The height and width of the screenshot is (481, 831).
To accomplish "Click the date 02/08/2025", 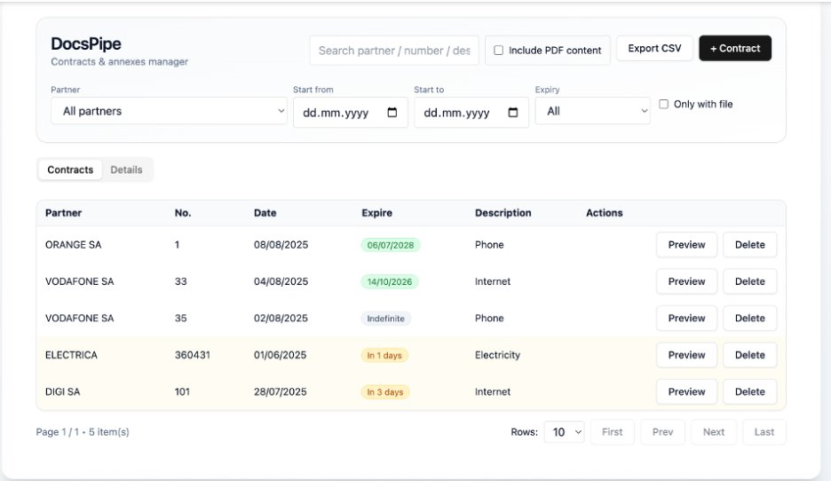I will [x=281, y=318].
